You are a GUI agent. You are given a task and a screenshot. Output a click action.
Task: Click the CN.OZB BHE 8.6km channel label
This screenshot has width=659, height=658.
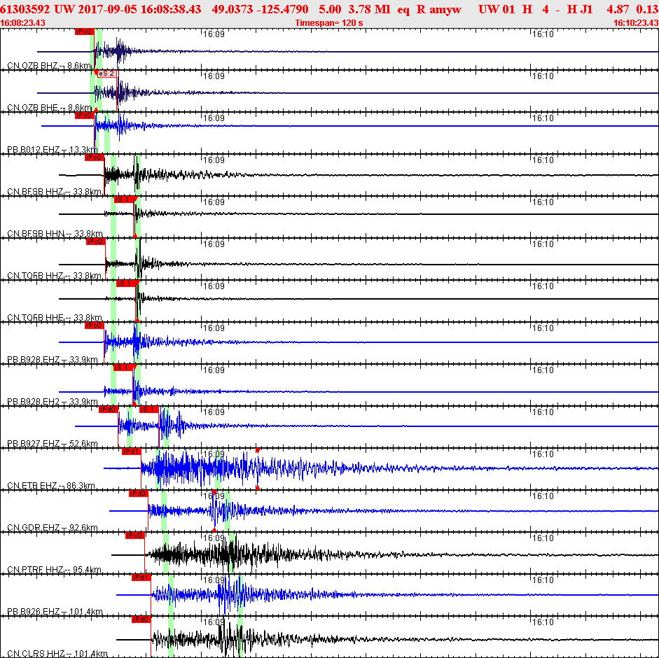pos(49,108)
